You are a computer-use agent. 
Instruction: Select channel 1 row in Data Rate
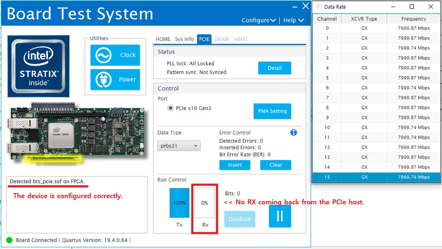377,38
